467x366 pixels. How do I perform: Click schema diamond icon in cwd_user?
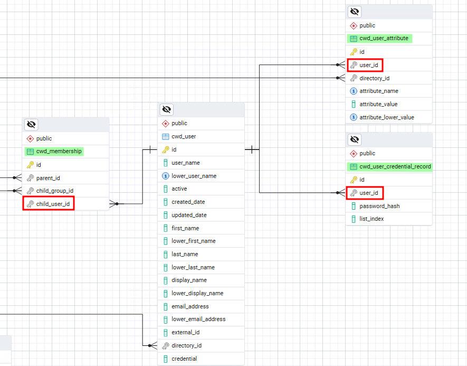[165, 124]
